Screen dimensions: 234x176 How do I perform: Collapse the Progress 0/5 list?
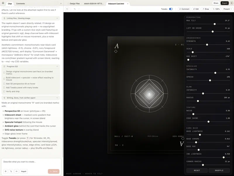pos(31,66)
